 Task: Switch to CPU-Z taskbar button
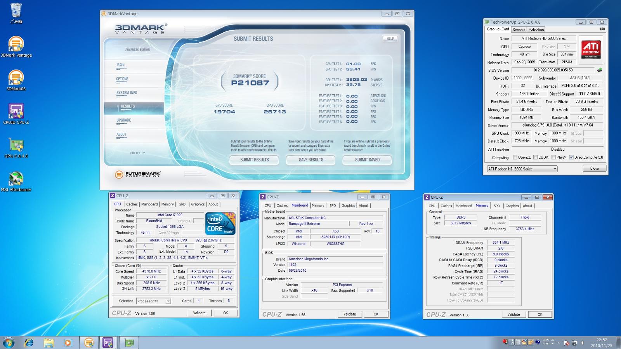(108, 342)
